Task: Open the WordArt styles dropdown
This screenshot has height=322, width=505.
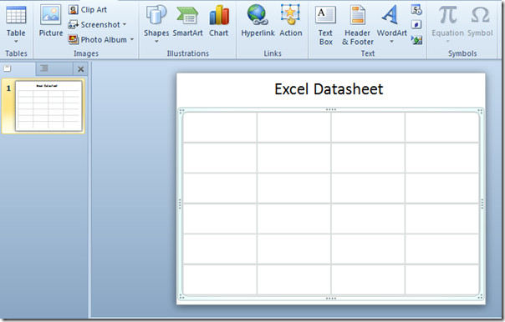Action: 391,24
